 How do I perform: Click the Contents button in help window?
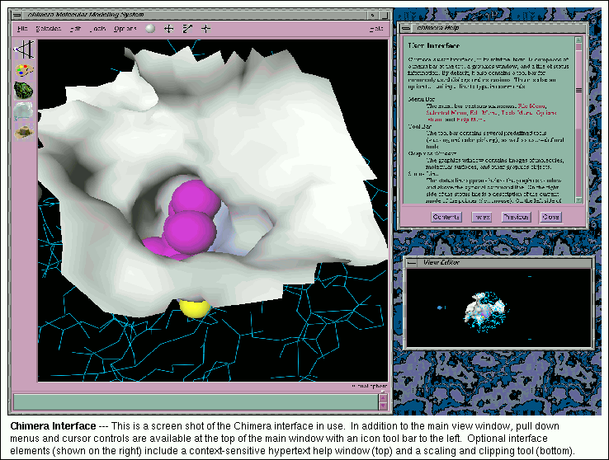[x=446, y=217]
